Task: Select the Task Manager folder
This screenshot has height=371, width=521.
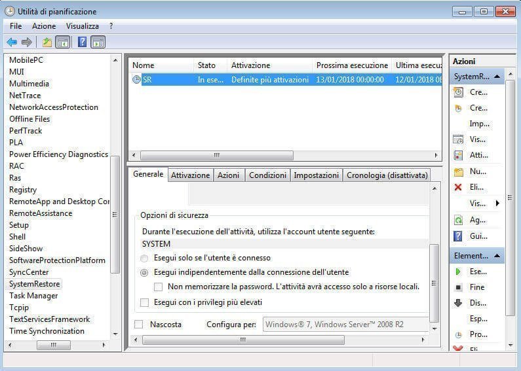Action: [33, 296]
